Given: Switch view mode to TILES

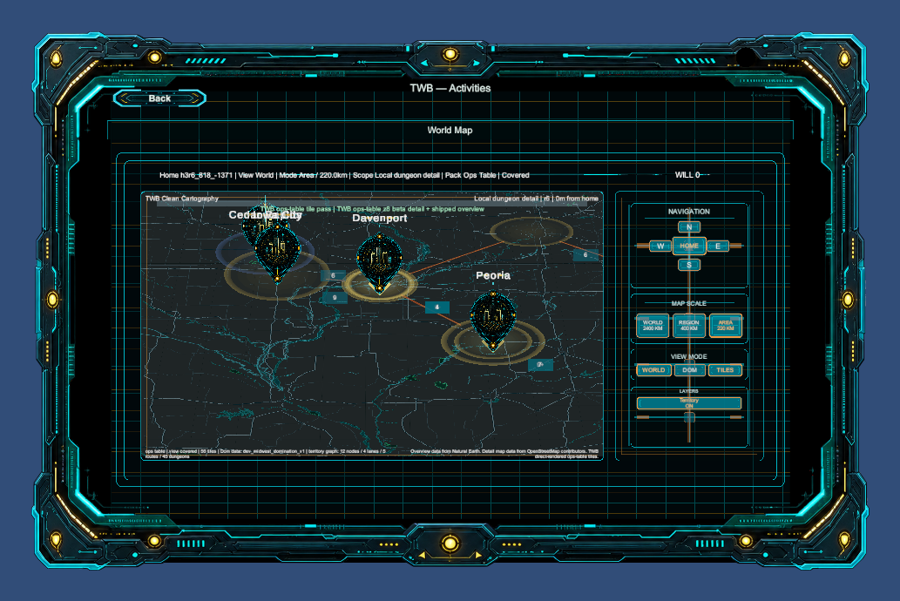Looking at the screenshot, I should (725, 370).
